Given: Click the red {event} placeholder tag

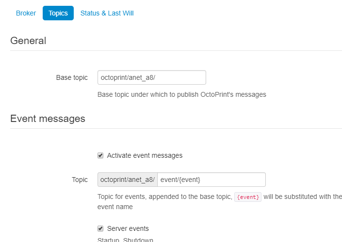Looking at the screenshot, I should pyautogui.click(x=248, y=197).
